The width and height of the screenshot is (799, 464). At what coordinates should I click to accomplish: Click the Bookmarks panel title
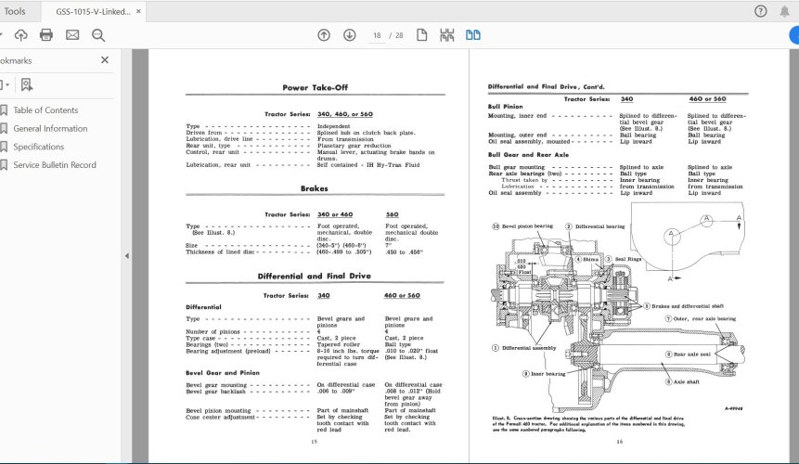click(16, 60)
